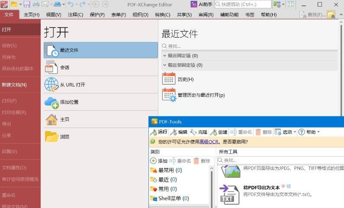Image resolution: width=344 pixels, height=208 pixels.
Task: Switch to the 主页(H) ribbon tab
Action: (32, 15)
